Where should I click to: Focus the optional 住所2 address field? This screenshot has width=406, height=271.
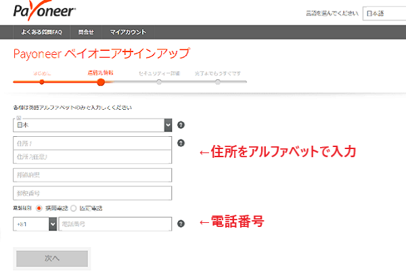tap(93, 157)
